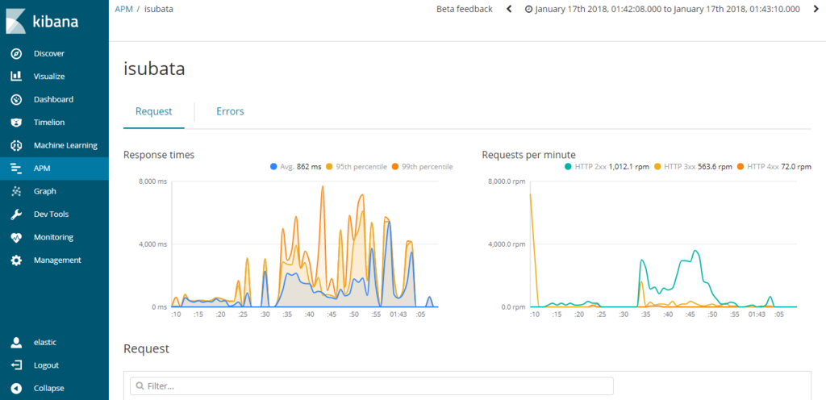Click the search magnifier icon in Filter
Screen dimensions: 826x400
[140, 385]
